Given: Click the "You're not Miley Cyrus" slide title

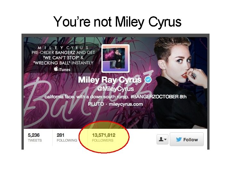Looking at the screenshot, I should (117, 22).
